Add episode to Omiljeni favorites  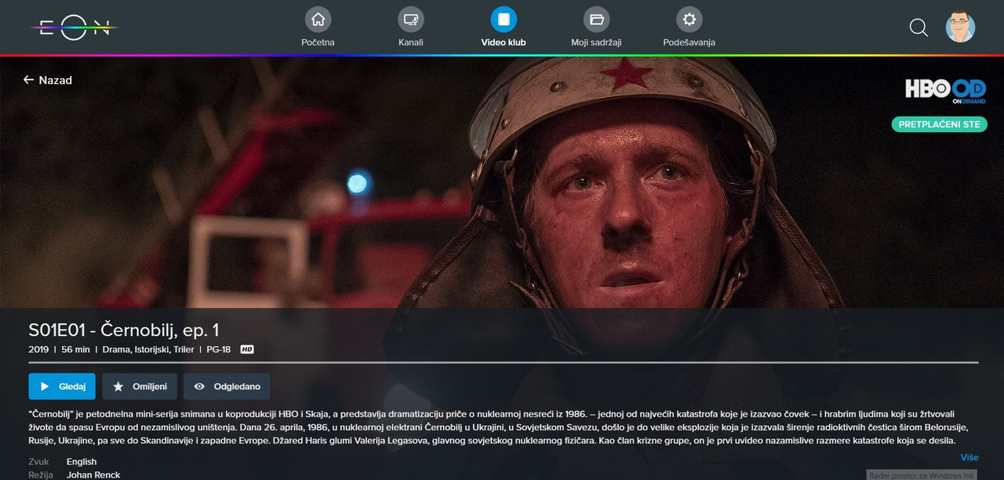tap(140, 386)
